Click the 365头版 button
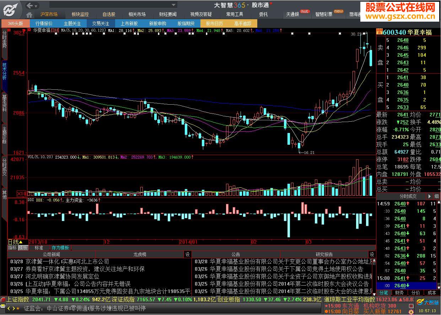441x315 pixels. (x=15, y=24)
